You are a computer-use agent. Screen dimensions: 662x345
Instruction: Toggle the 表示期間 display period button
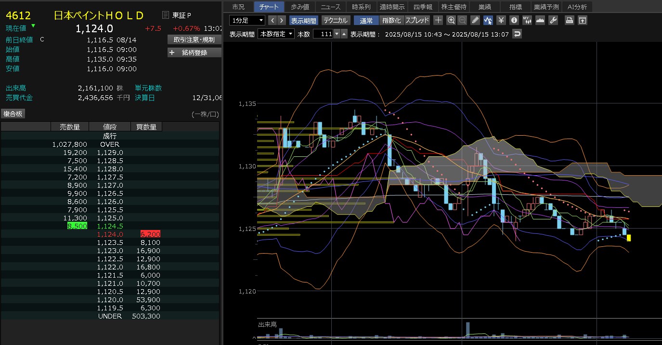click(304, 20)
